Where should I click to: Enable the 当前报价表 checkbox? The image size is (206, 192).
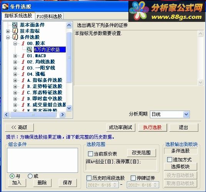tap(90, 154)
